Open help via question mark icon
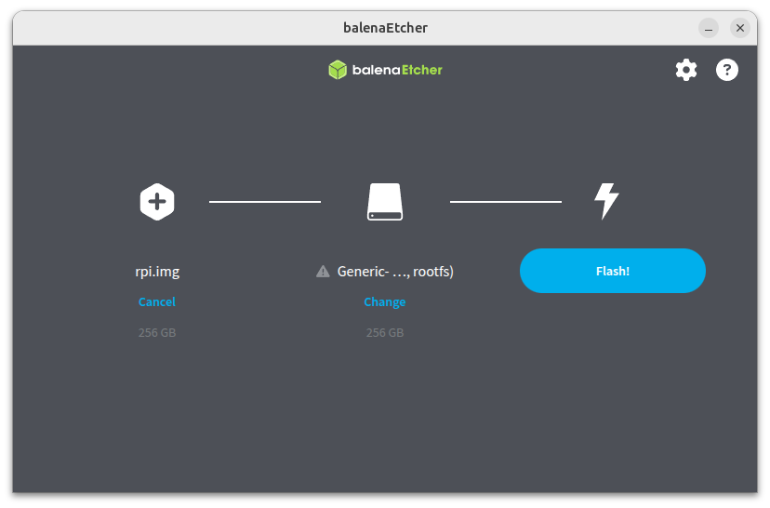The height and width of the screenshot is (508, 770). pyautogui.click(x=726, y=70)
